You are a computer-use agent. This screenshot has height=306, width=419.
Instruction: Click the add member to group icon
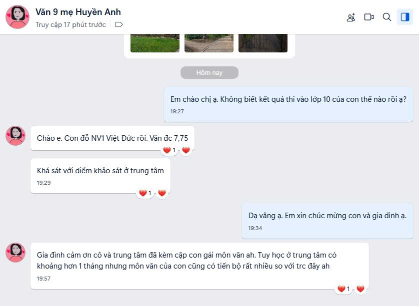[x=351, y=17]
